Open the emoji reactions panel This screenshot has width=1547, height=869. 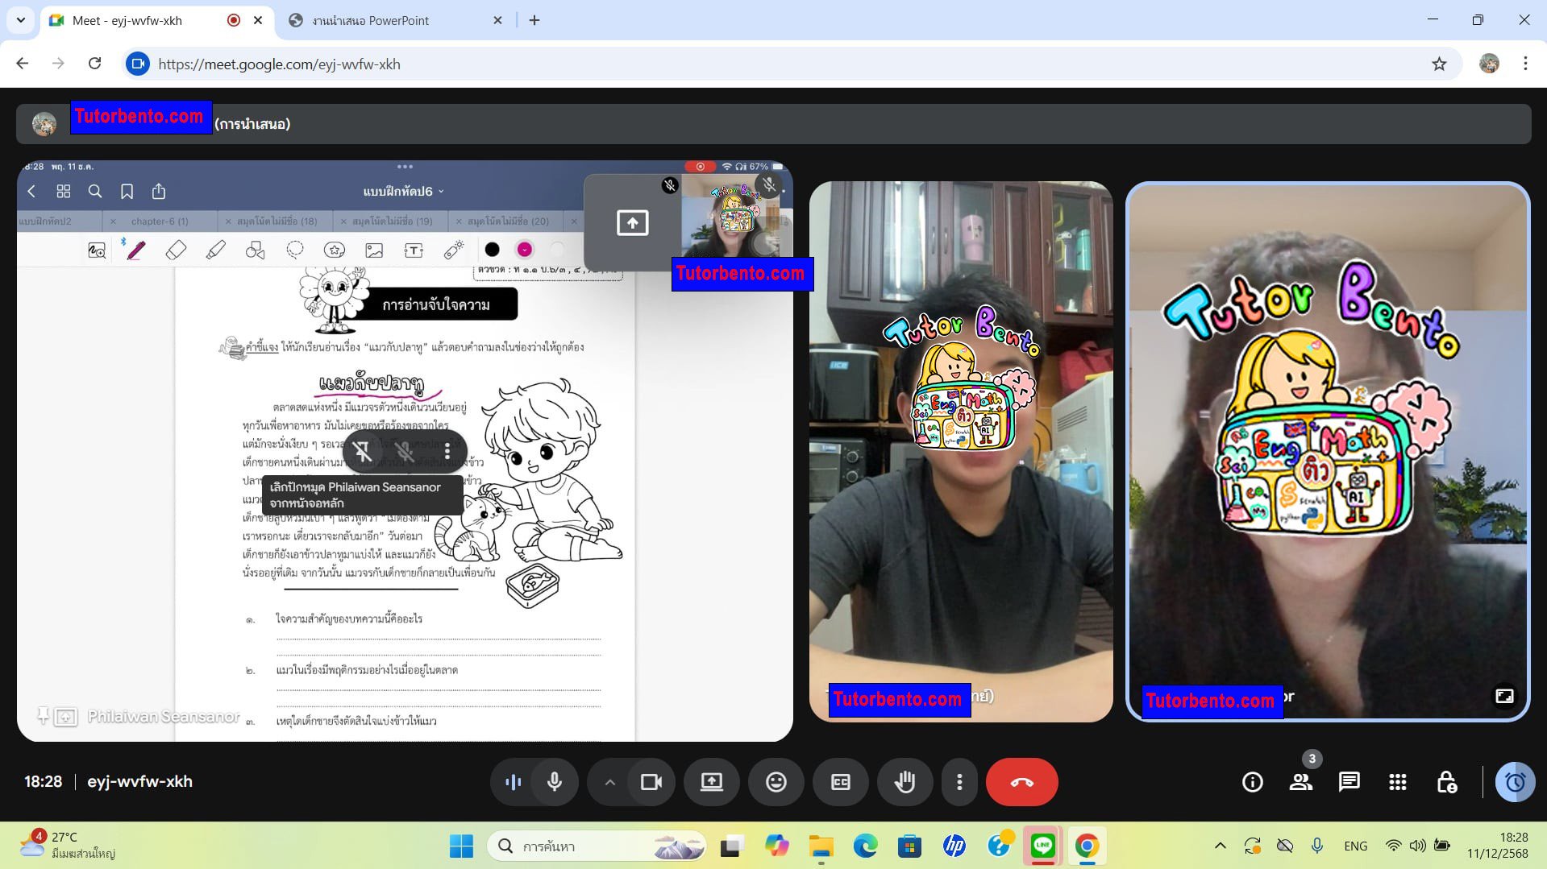[x=776, y=781]
